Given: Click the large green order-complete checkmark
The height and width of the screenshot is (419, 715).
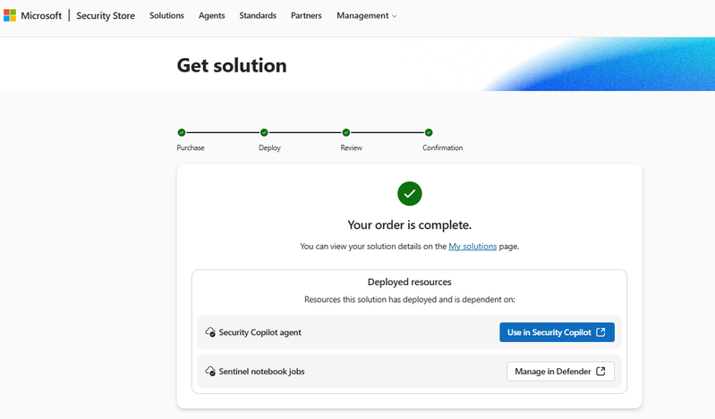Looking at the screenshot, I should (x=410, y=194).
